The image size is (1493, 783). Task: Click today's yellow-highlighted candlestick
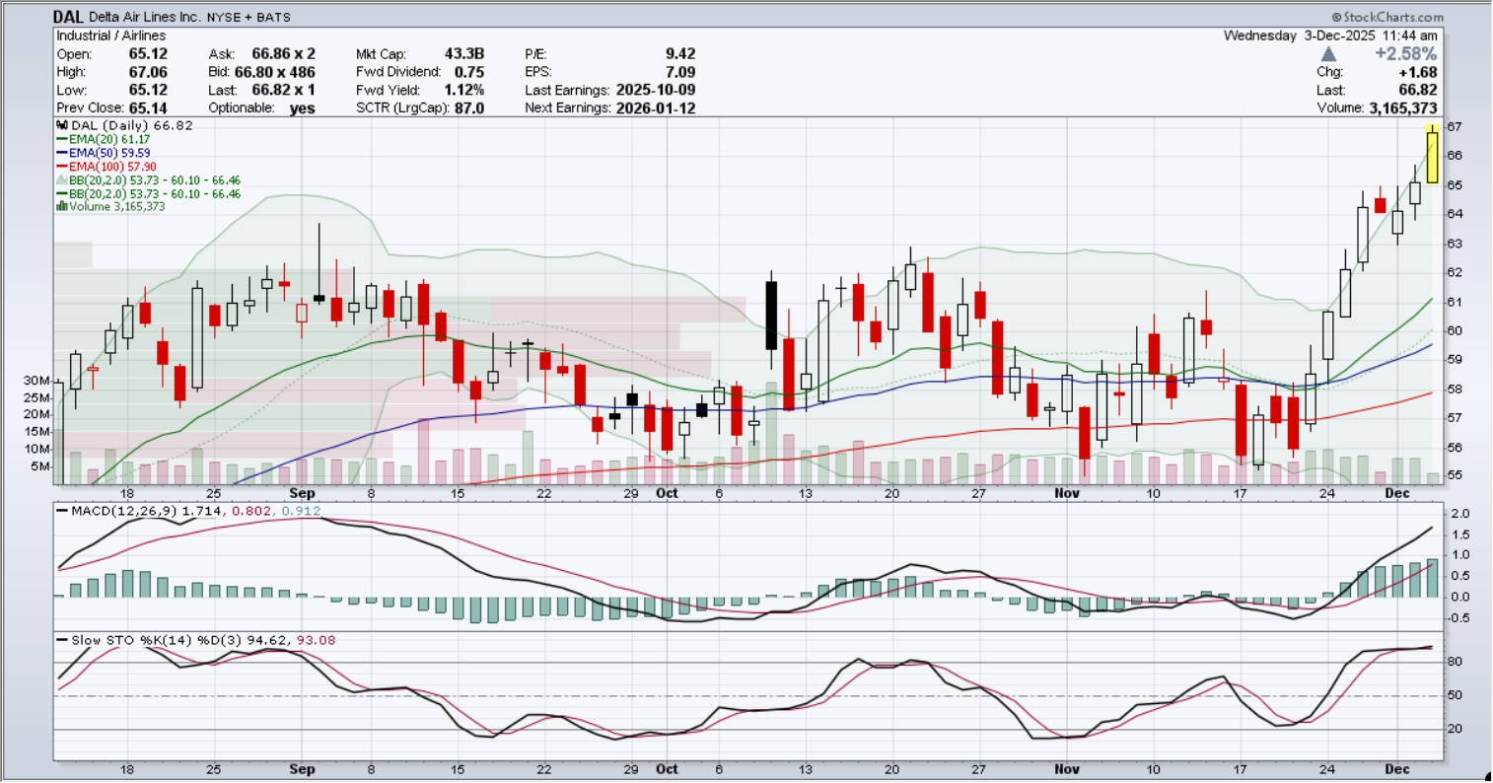pos(1431,156)
